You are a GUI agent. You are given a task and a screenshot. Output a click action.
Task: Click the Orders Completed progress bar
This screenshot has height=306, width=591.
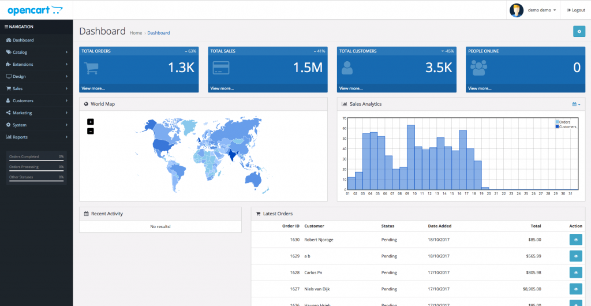click(36, 162)
